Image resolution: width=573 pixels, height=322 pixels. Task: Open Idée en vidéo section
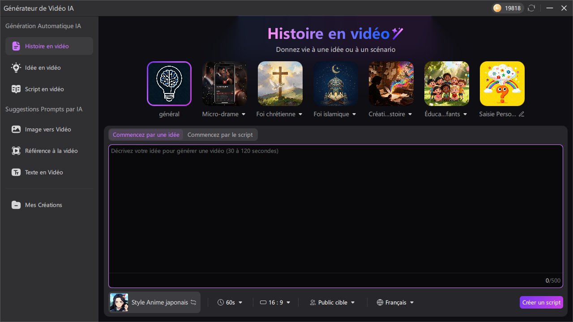point(49,68)
